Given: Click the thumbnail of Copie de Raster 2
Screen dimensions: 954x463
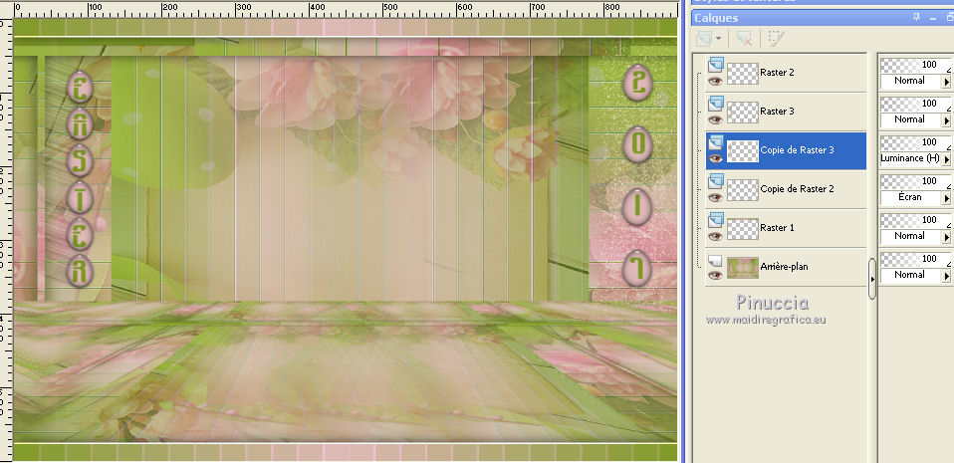Looking at the screenshot, I should (x=742, y=190).
